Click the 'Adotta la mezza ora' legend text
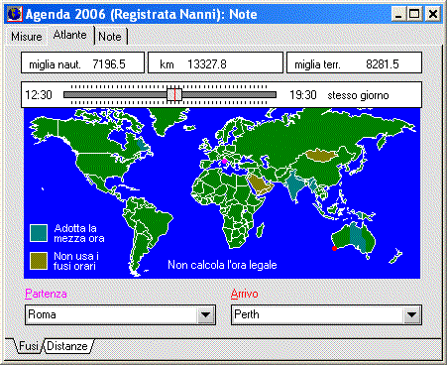This screenshot has height=365, width=447. (79, 233)
